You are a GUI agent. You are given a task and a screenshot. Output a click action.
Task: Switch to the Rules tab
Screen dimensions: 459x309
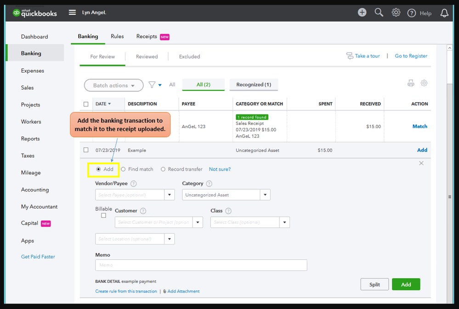pos(117,36)
